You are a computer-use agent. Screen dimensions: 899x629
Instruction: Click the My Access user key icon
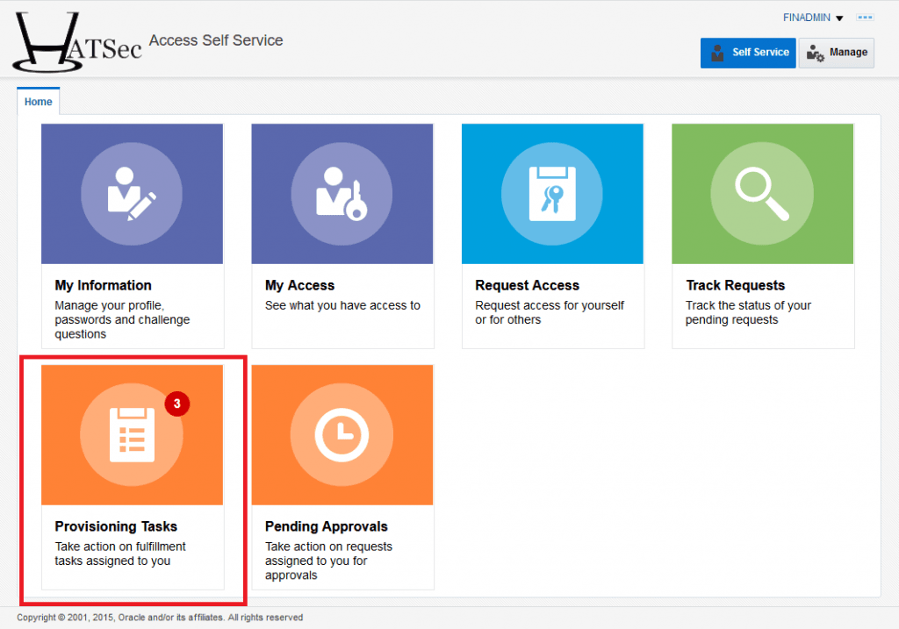tap(342, 193)
